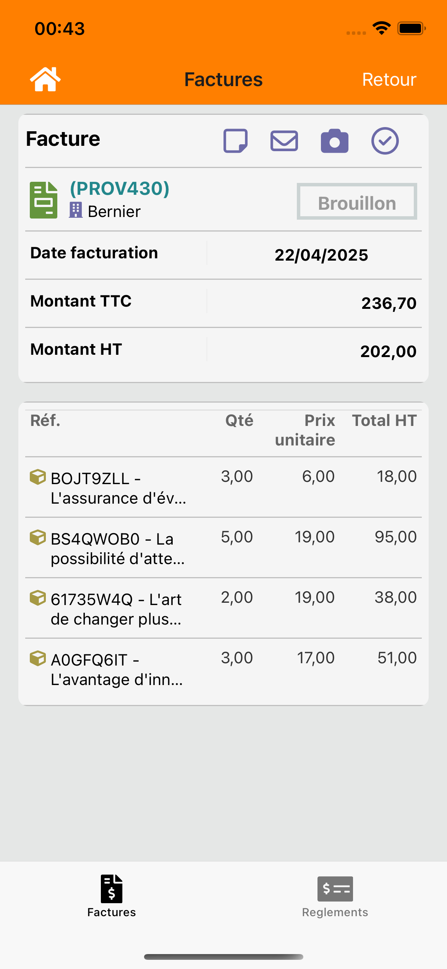
Task: Tap the box icon for BOJT9ZLL
Action: pos(37,477)
